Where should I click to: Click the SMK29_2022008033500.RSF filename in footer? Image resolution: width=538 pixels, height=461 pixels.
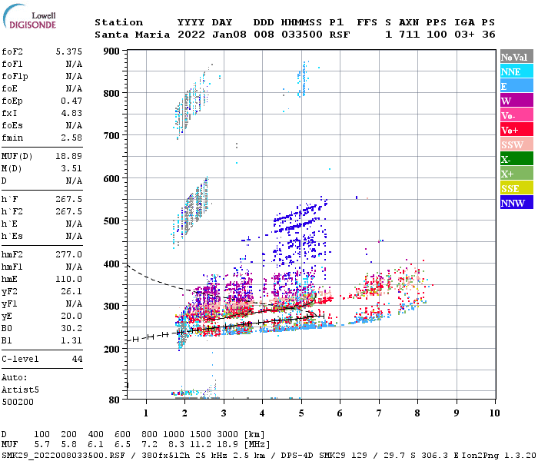point(63,456)
